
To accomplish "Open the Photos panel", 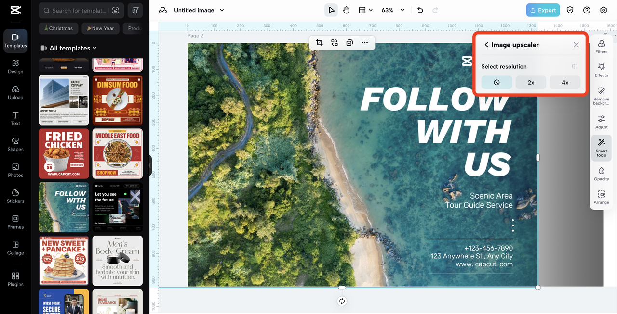I will click(15, 170).
